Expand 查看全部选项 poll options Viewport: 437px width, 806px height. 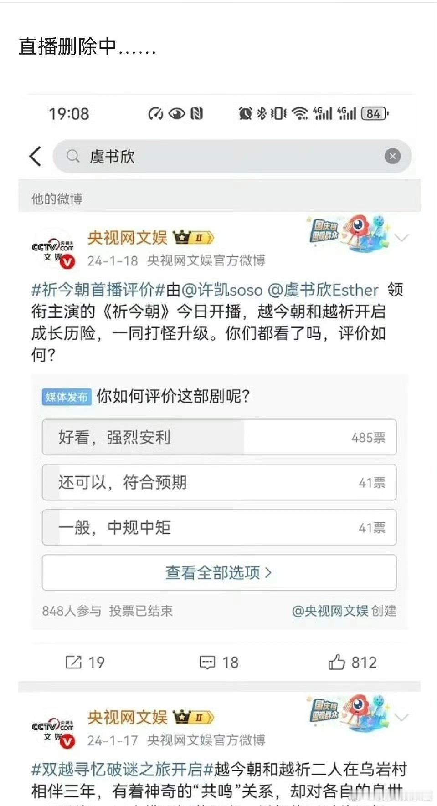[219, 572]
